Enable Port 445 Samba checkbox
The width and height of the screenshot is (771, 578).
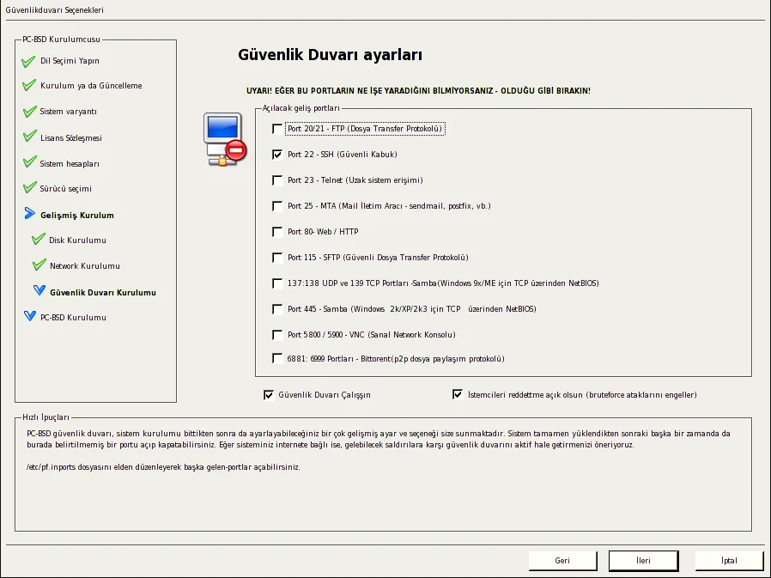tap(277, 309)
